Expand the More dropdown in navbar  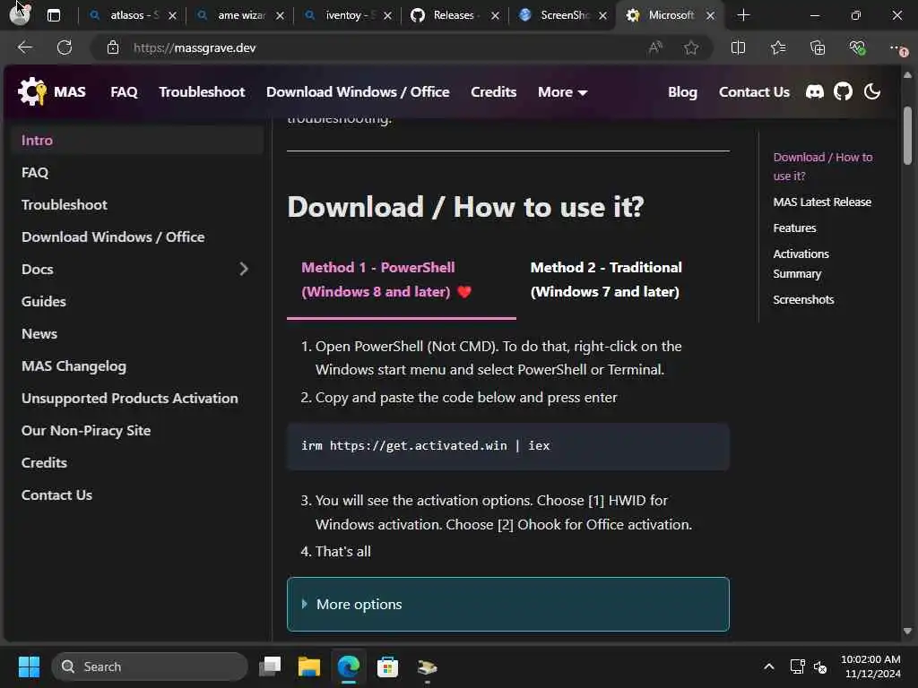[562, 92]
